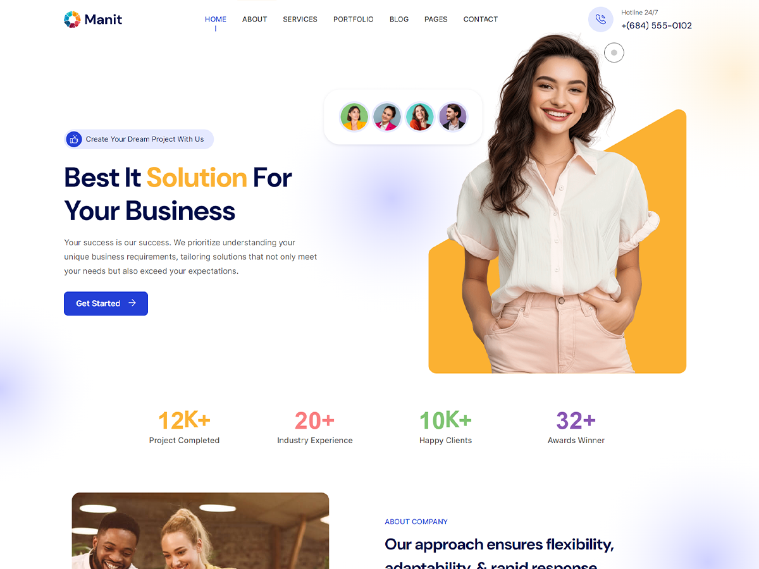Expand the SERVICES menu
759x569 pixels.
(x=300, y=20)
